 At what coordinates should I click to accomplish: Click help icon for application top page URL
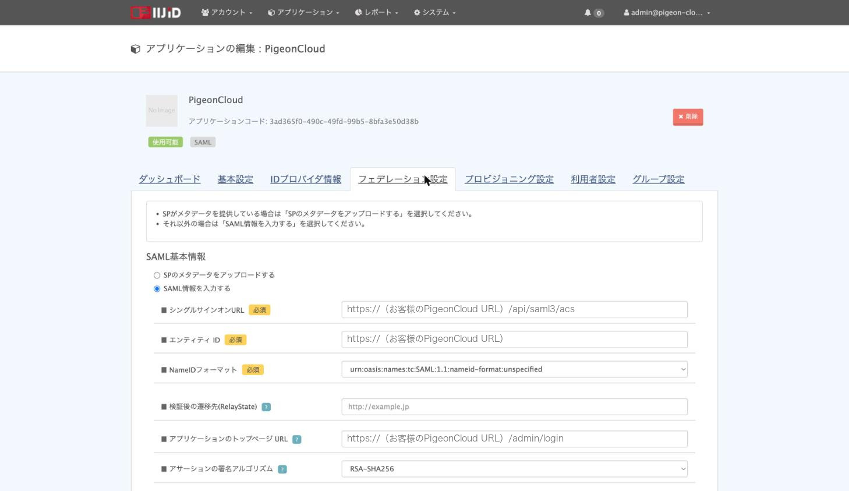point(297,439)
